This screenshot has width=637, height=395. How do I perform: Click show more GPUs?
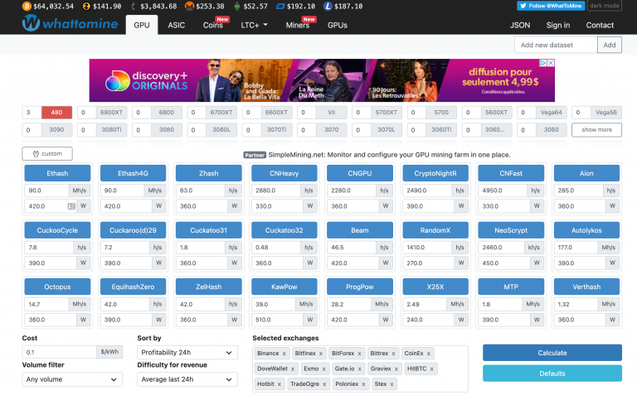(x=596, y=130)
